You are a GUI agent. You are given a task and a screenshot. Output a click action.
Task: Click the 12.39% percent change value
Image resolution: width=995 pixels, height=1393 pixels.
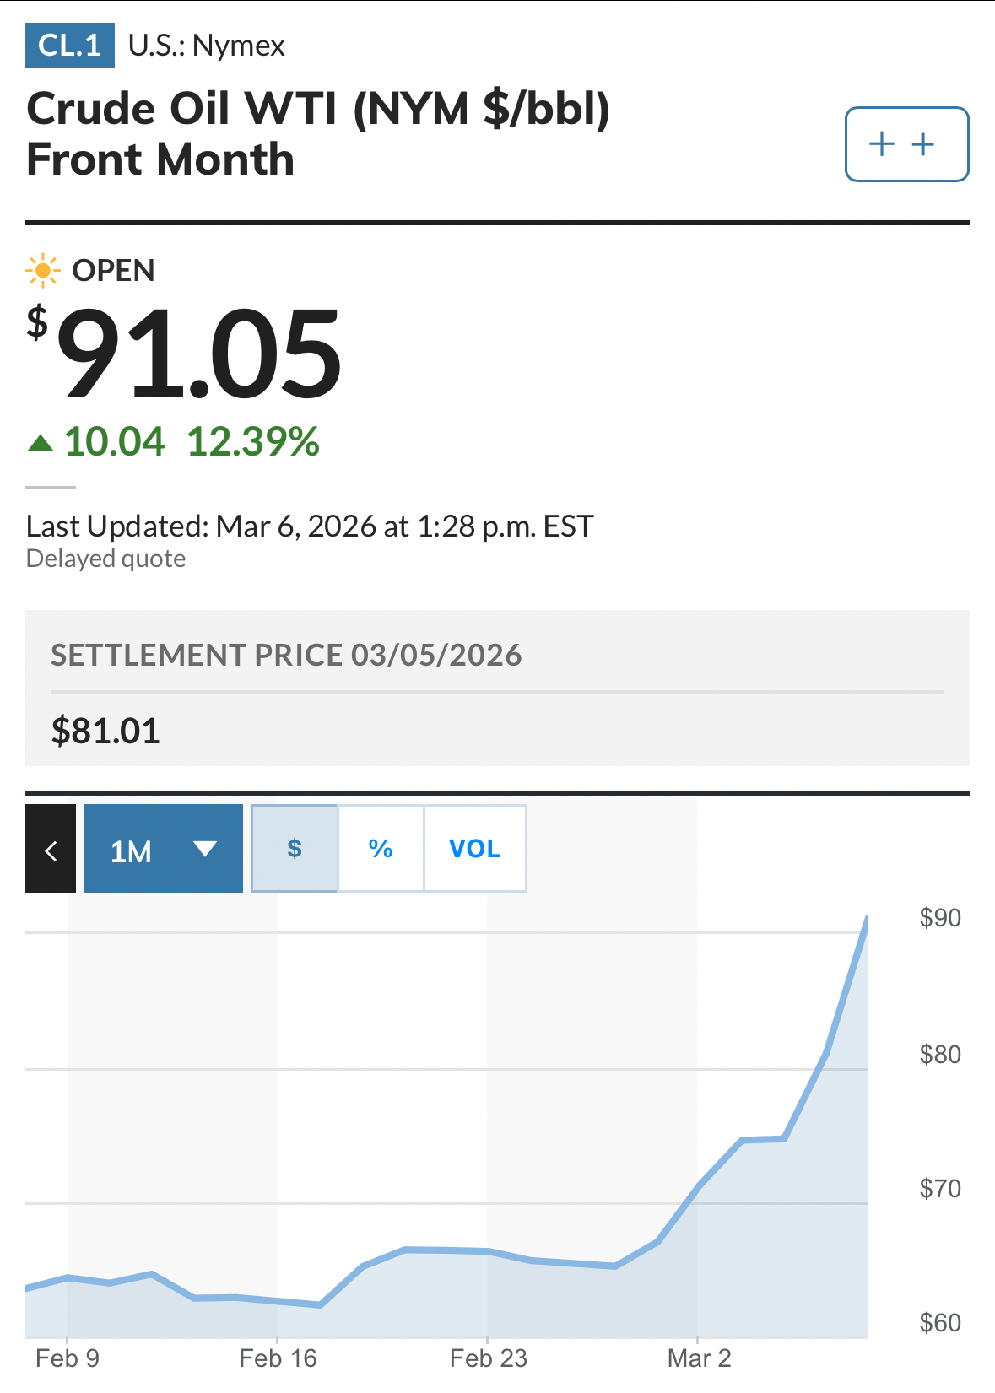click(x=253, y=442)
